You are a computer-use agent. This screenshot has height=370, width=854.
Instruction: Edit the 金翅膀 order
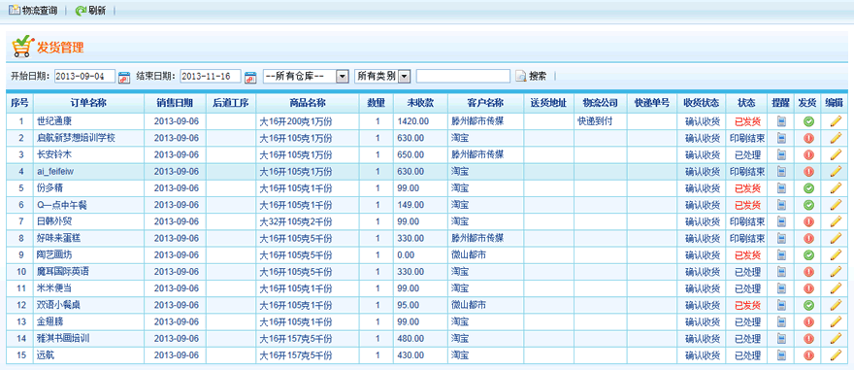(x=836, y=321)
